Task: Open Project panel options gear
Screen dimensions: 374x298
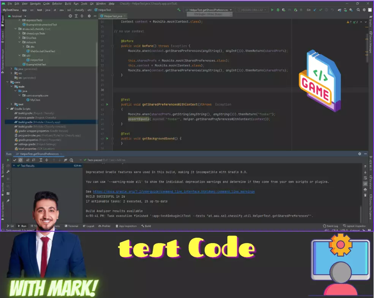Action: 89,16
